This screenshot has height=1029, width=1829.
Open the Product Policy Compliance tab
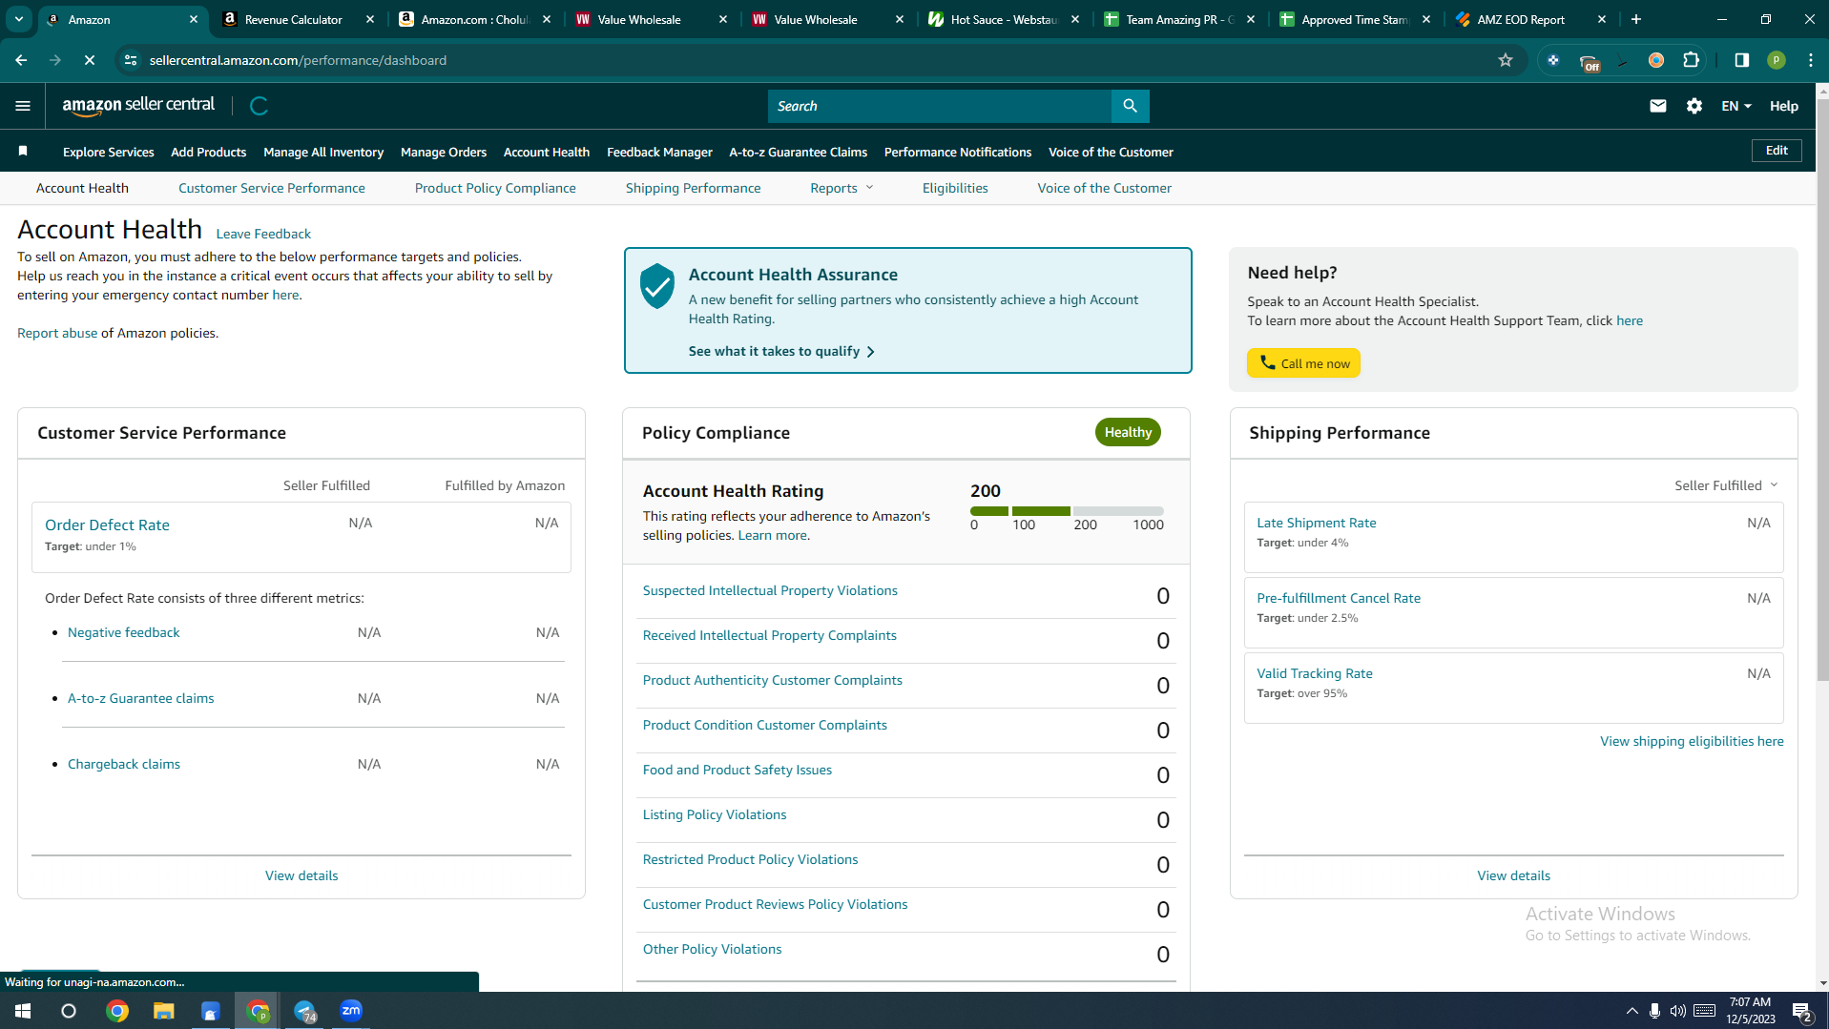pyautogui.click(x=495, y=188)
